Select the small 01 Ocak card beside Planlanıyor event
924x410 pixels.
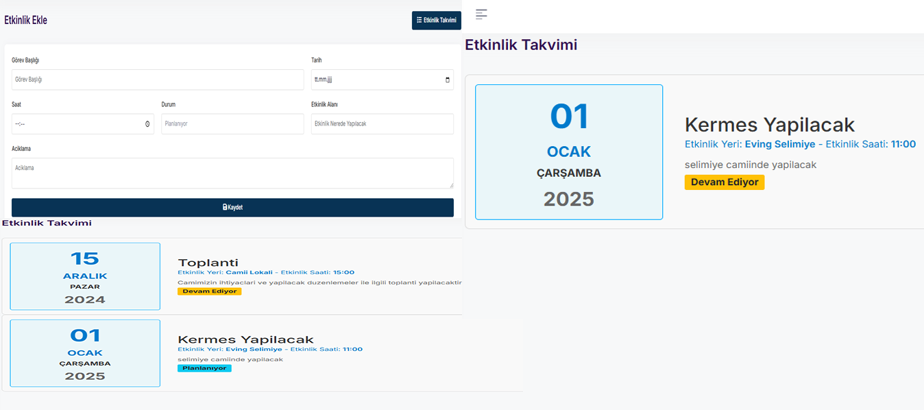[x=85, y=353]
